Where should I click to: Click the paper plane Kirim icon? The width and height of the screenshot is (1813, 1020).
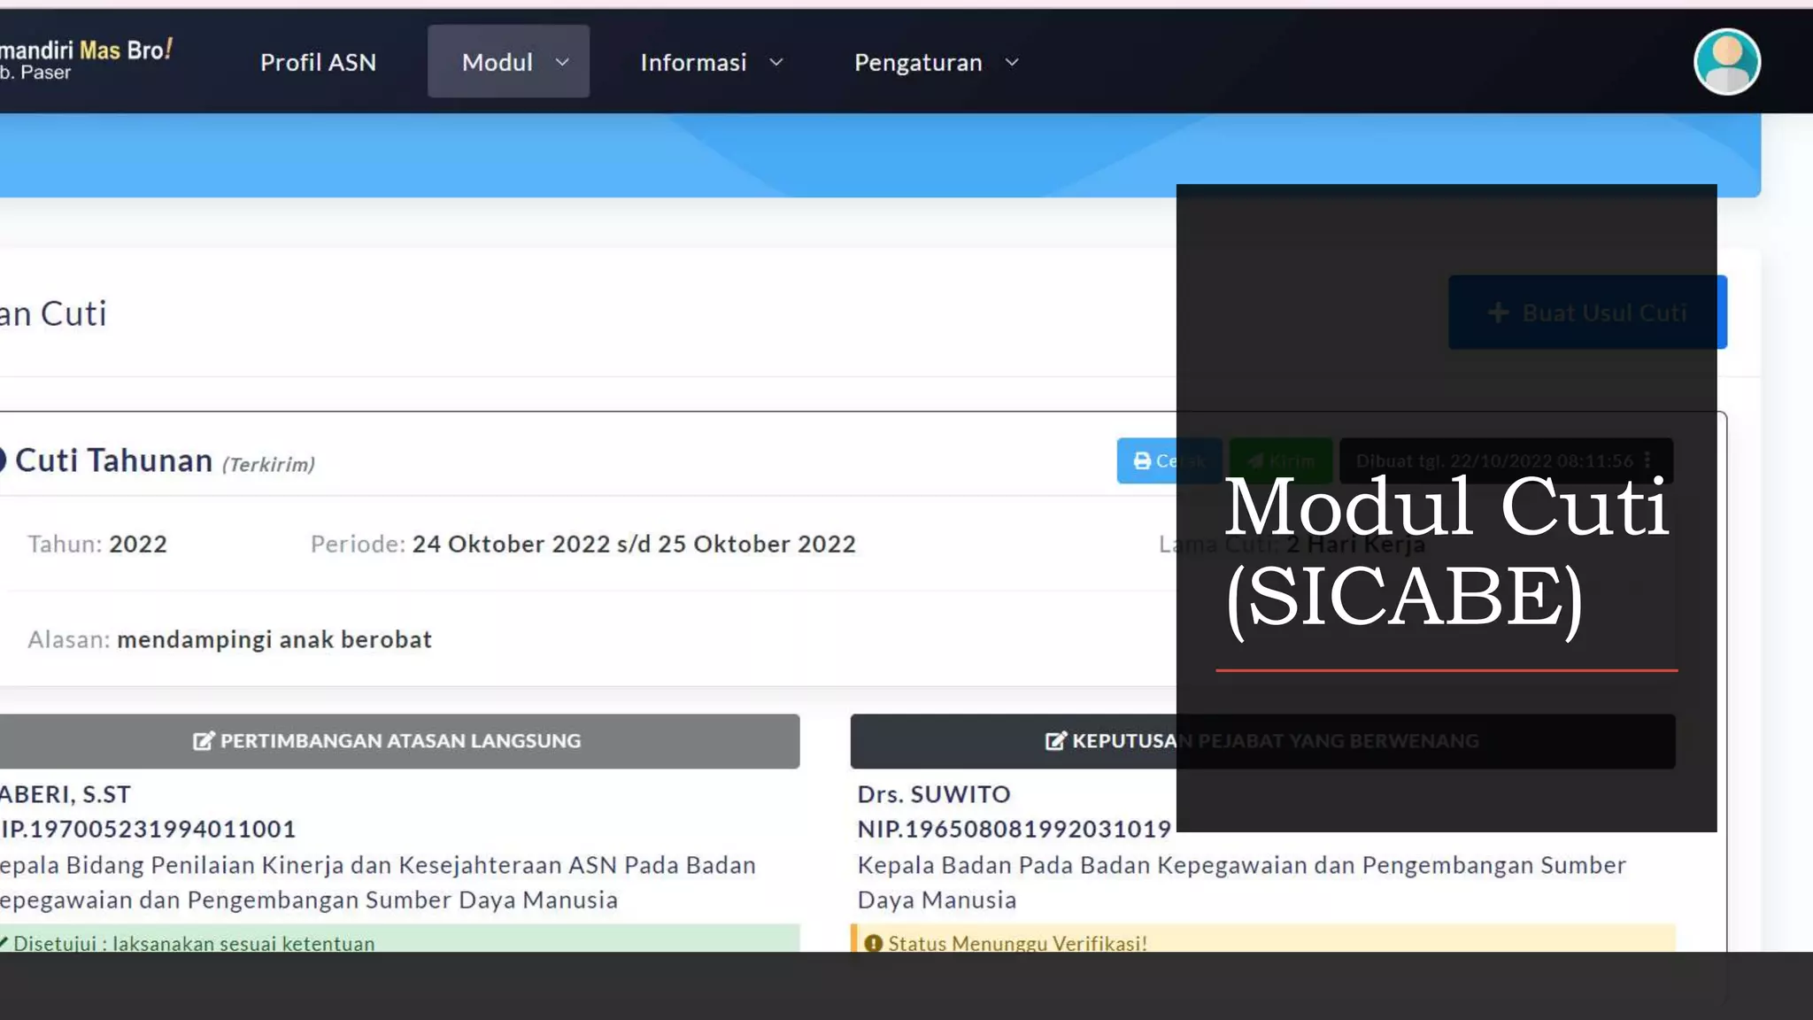click(x=1255, y=461)
